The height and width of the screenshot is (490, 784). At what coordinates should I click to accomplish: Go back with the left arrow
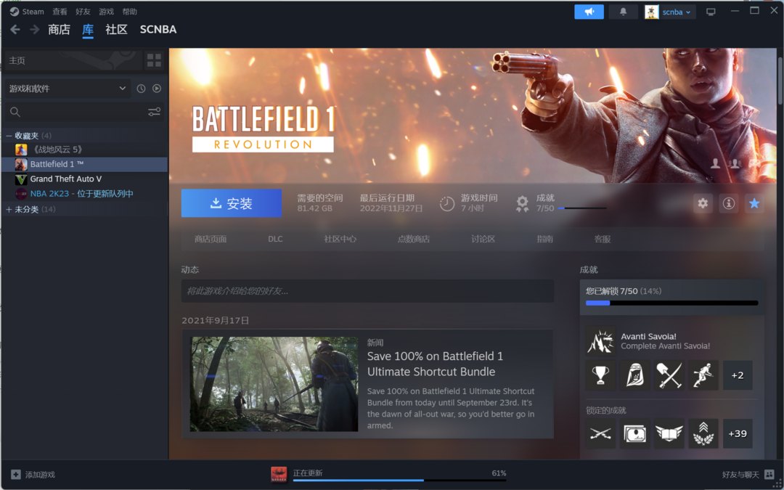click(x=15, y=30)
